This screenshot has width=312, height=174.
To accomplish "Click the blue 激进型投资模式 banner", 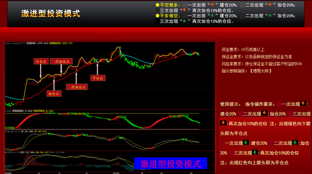I will pos(170,164).
